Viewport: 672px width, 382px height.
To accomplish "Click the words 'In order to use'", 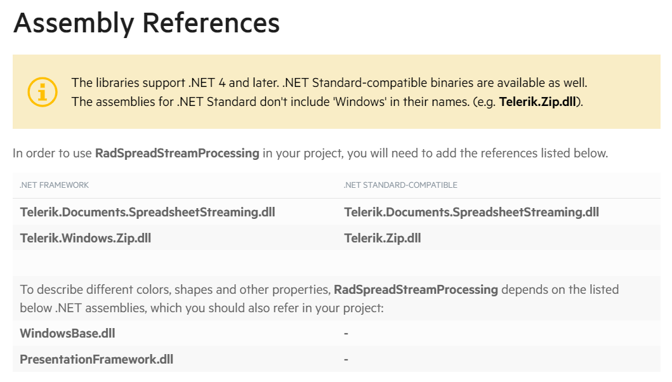I will click(53, 153).
